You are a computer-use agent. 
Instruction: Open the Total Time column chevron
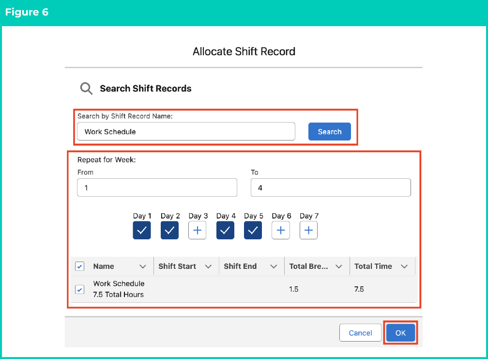tap(404, 266)
